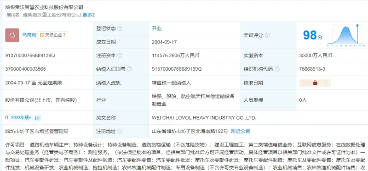
Task: Click the help icon beside 注册地址
Action: (120, 131)
